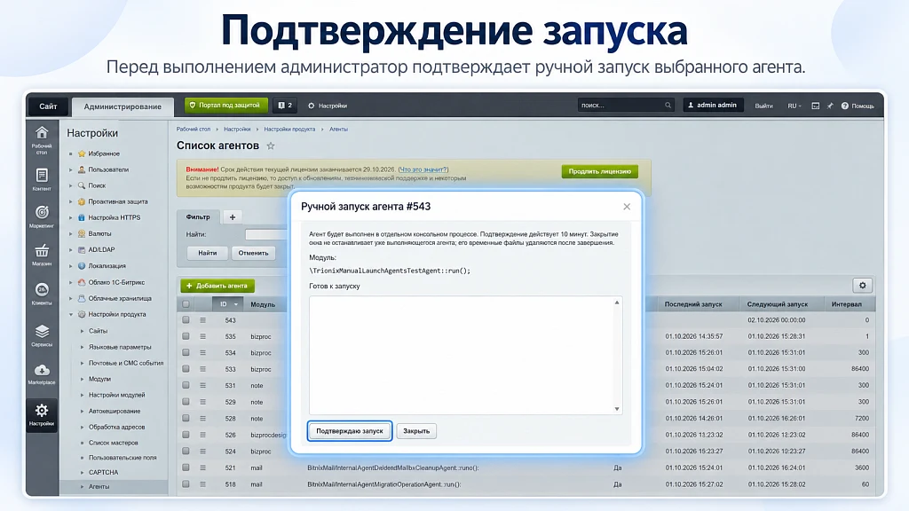Check the box for agent 543

186,319
